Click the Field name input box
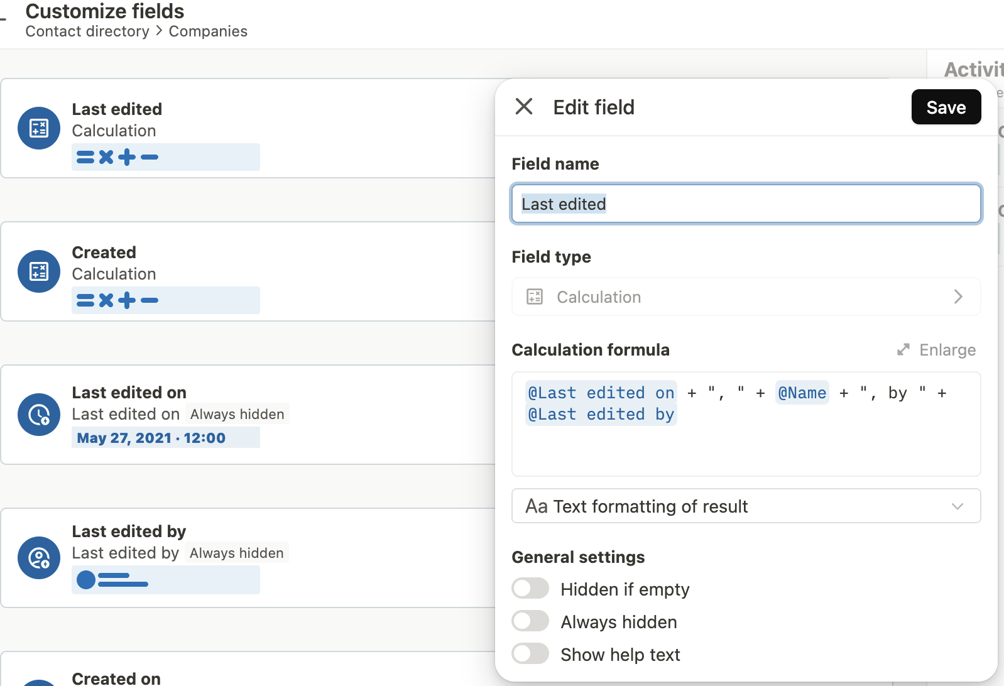Image resolution: width=1004 pixels, height=686 pixels. 746,204
